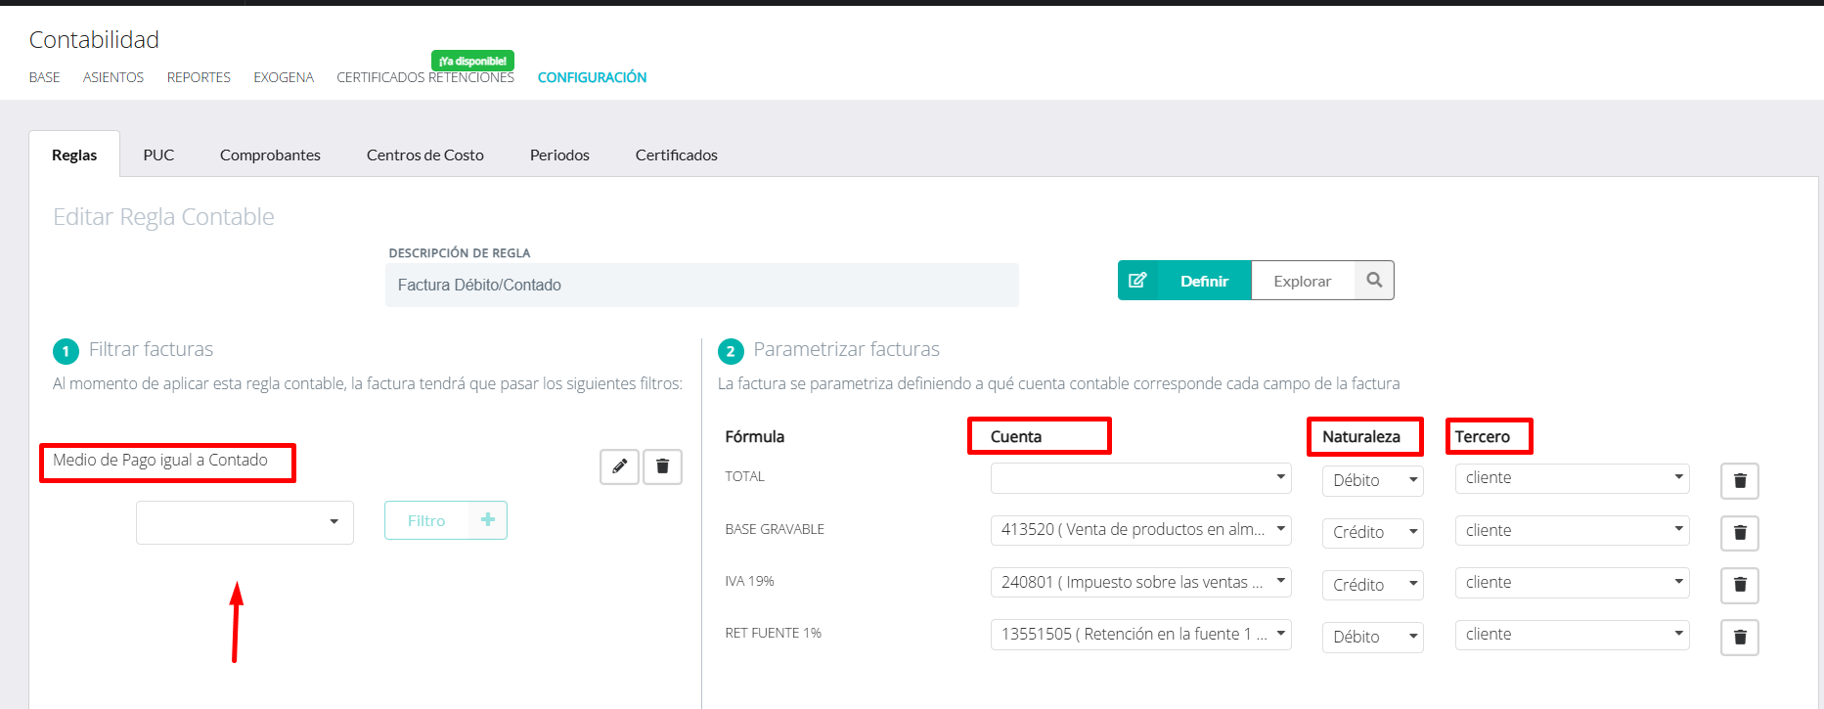Open the EXOGENA menu
Screen dimensions: 1824x709
pos(284,77)
